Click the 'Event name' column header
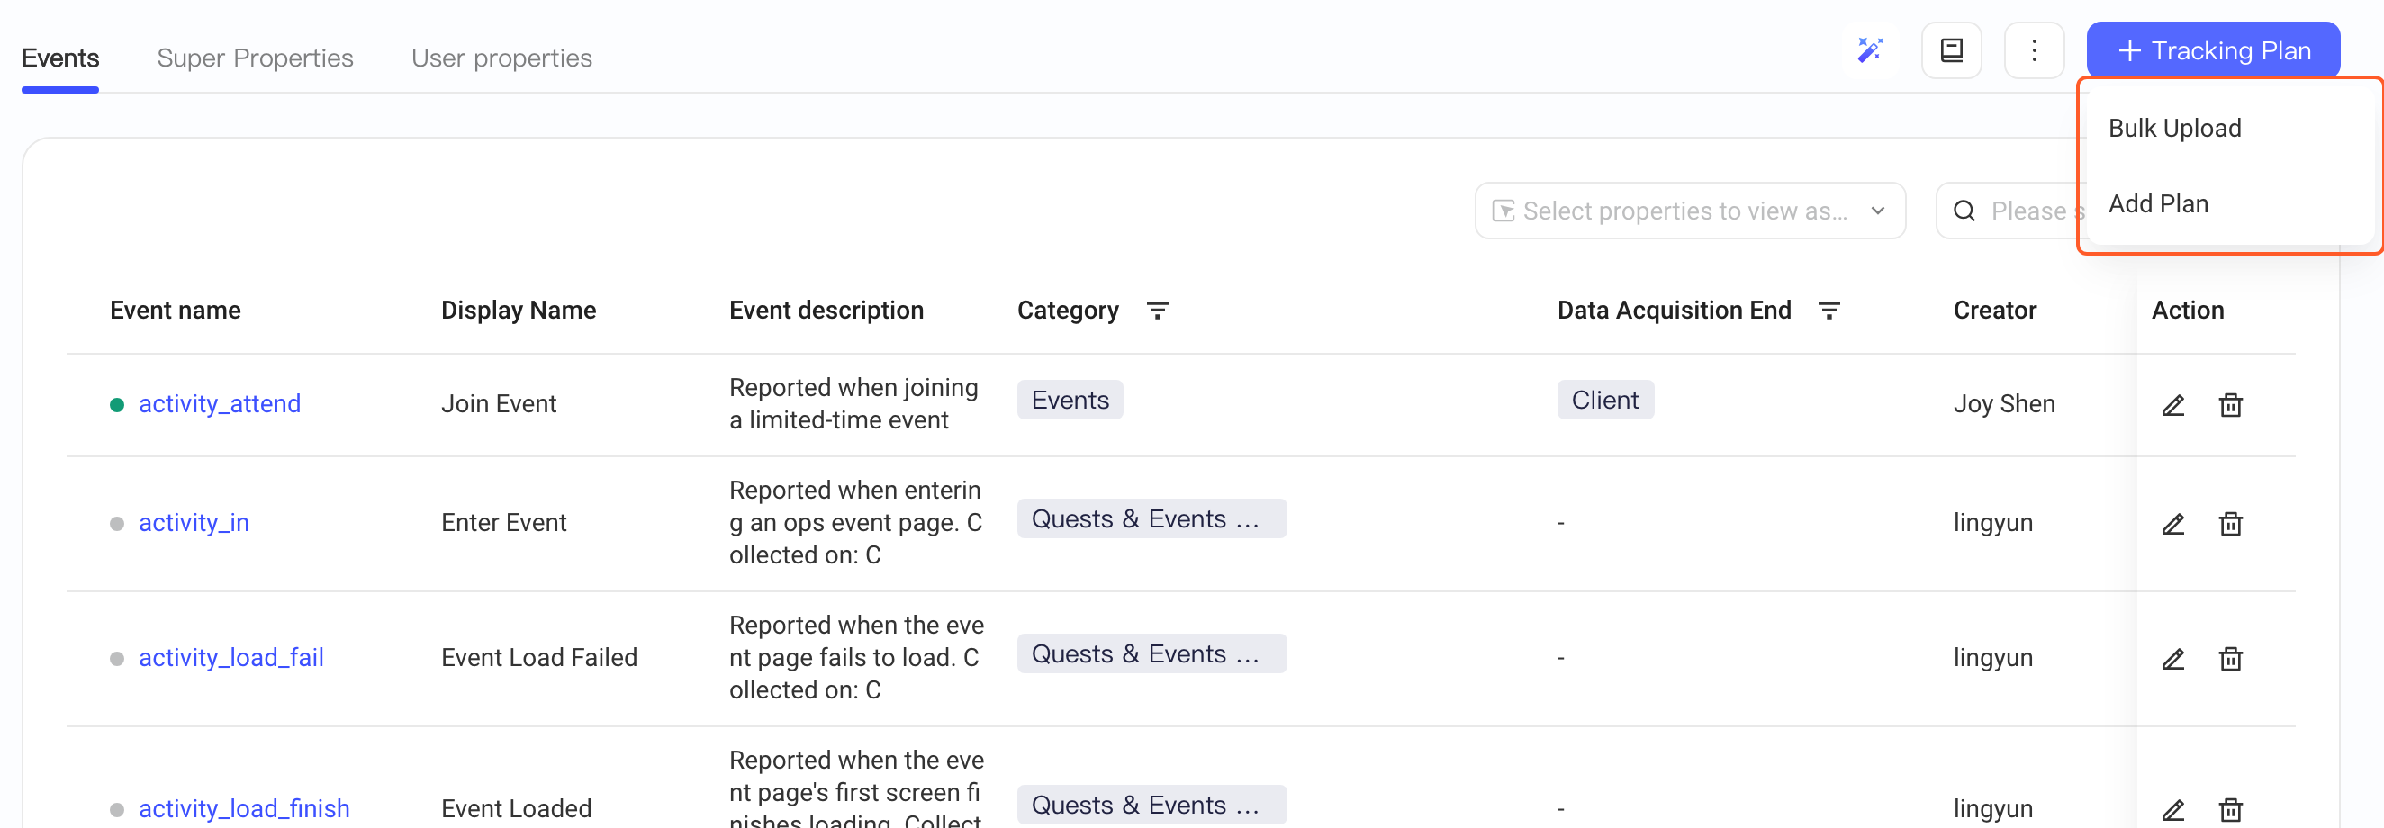This screenshot has width=2384, height=828. [175, 310]
